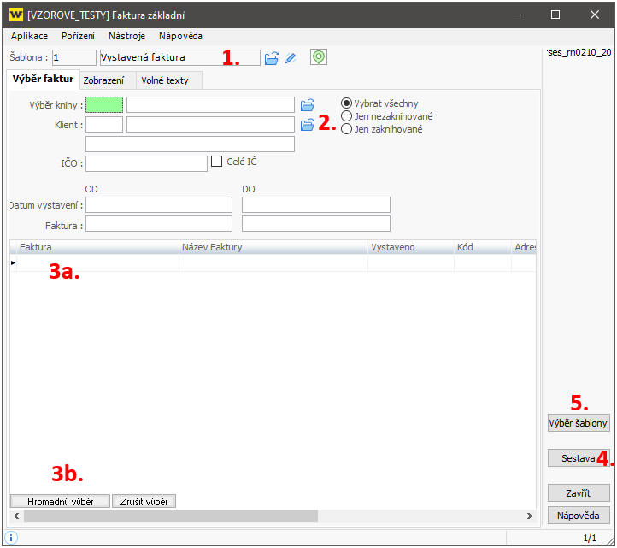Click the horizontal scrollbar thumb
The height and width of the screenshot is (548, 617).
pos(171,516)
